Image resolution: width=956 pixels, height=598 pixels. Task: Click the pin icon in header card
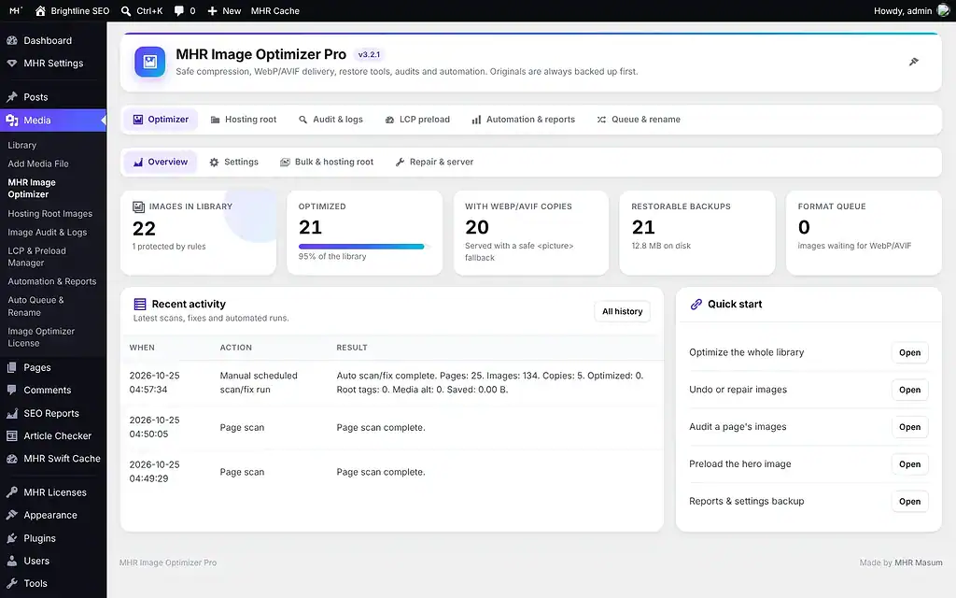913,62
